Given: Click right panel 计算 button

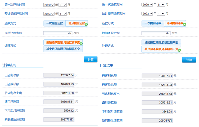Looking at the screenshot, I should point(189,60).
